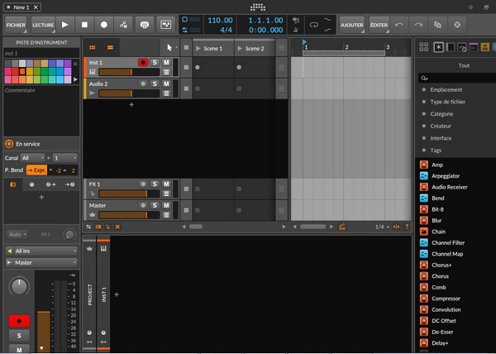Open the LECTURE menu
Viewport: 496px width, 354px height.
click(43, 25)
